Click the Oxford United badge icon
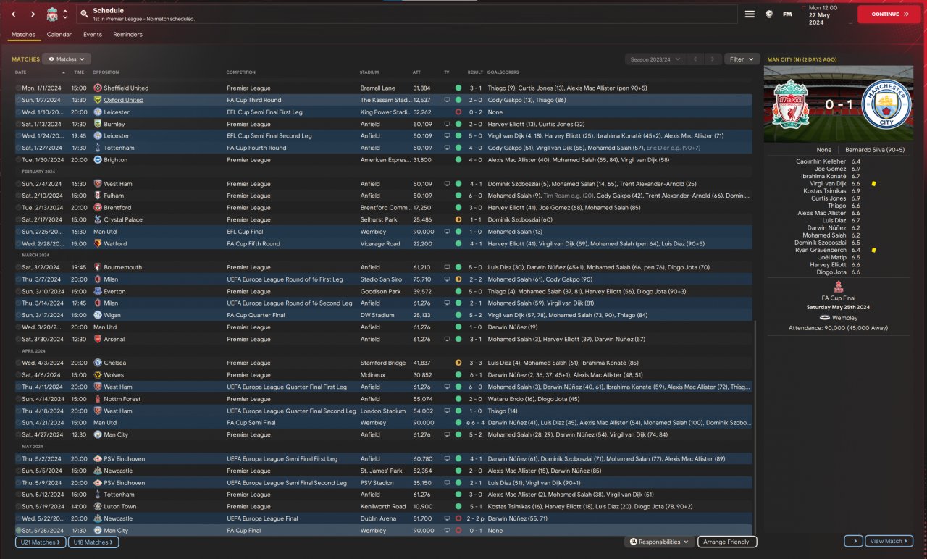This screenshot has height=559, width=927. pyautogui.click(x=98, y=100)
